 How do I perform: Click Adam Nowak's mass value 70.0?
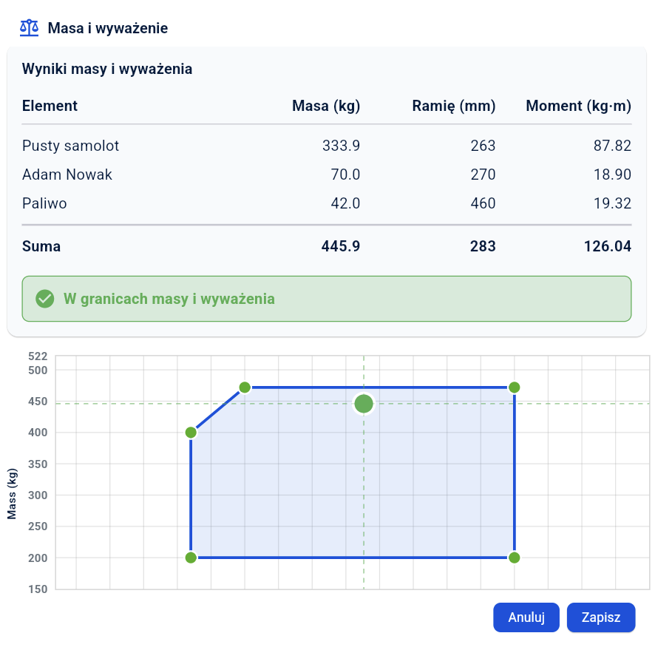[x=345, y=175]
